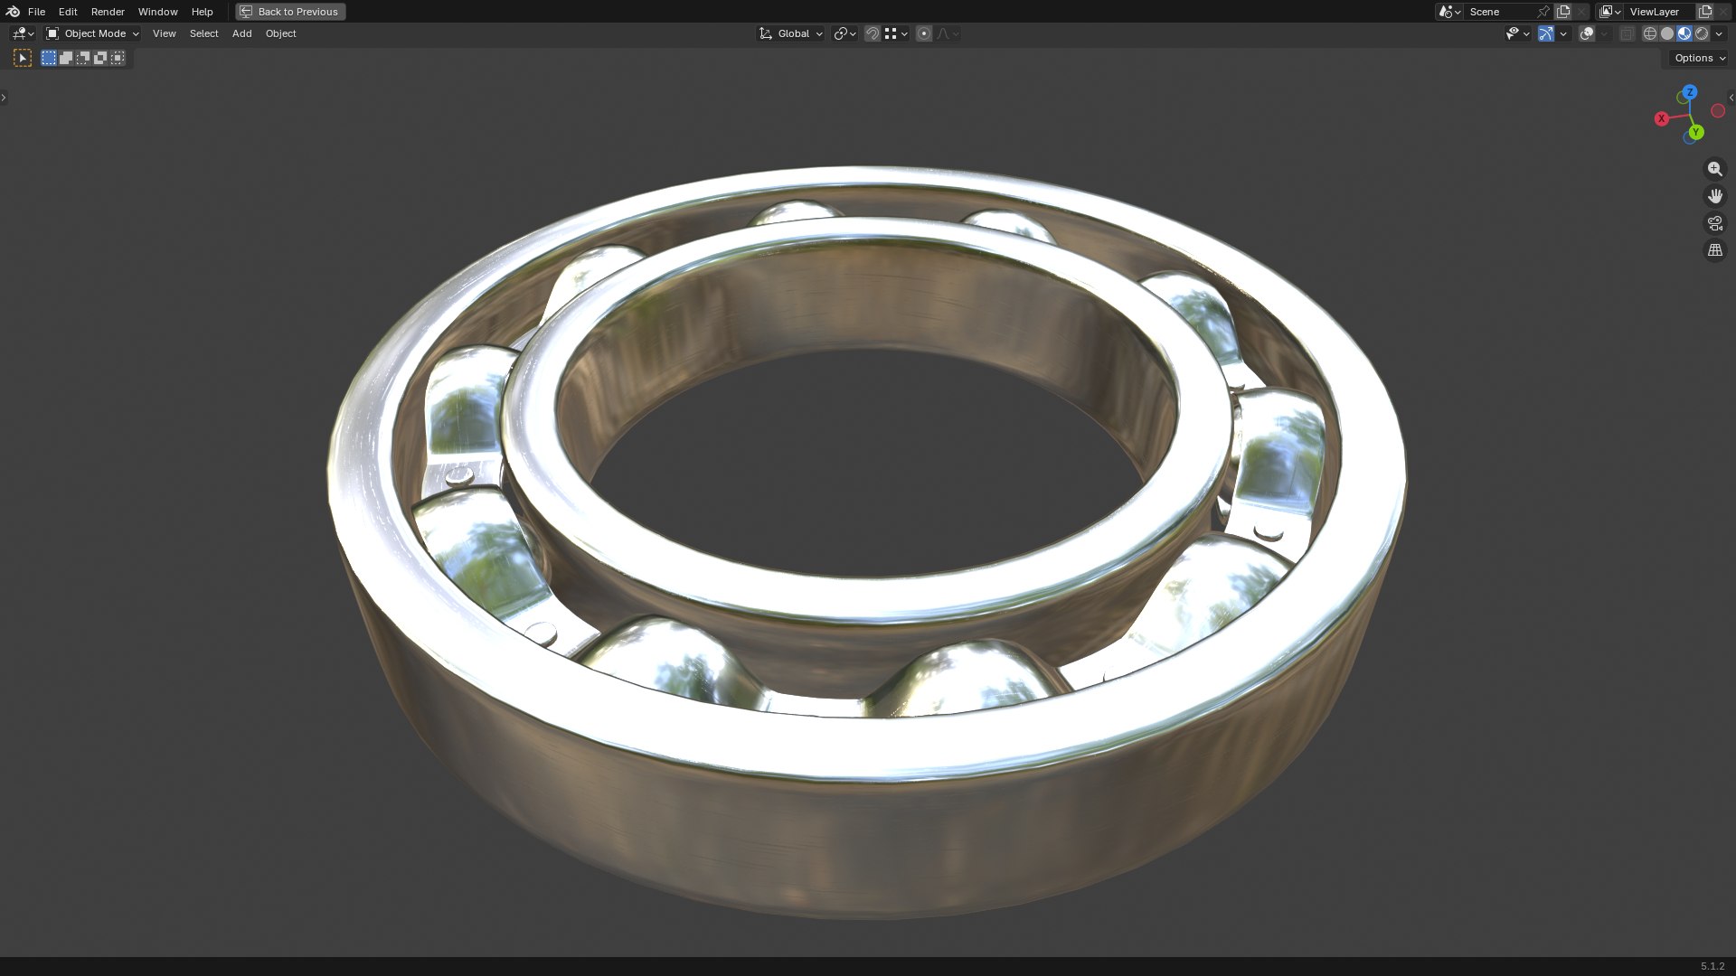
Task: Open the viewport Select menu
Action: [x=203, y=33]
